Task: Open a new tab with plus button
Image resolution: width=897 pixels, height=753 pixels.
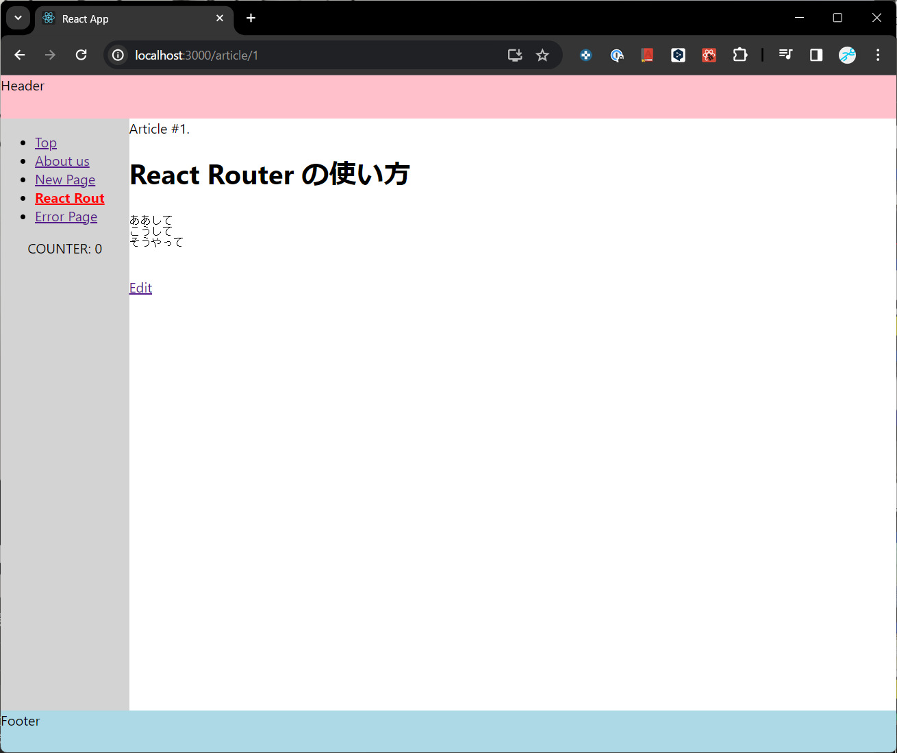Action: 251,18
